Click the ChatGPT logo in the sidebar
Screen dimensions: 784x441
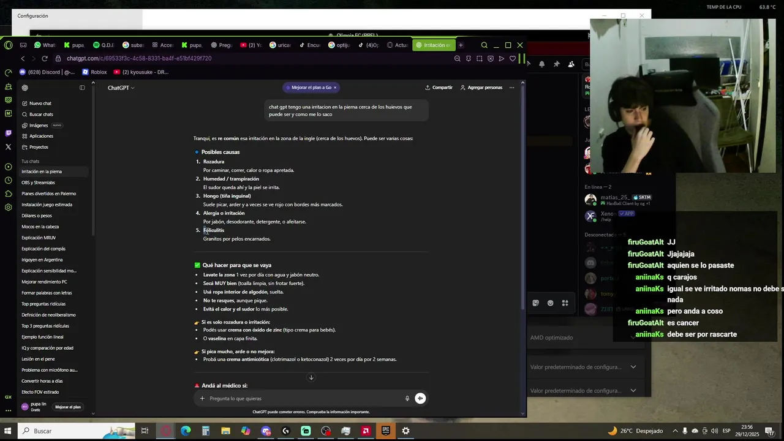(x=24, y=88)
